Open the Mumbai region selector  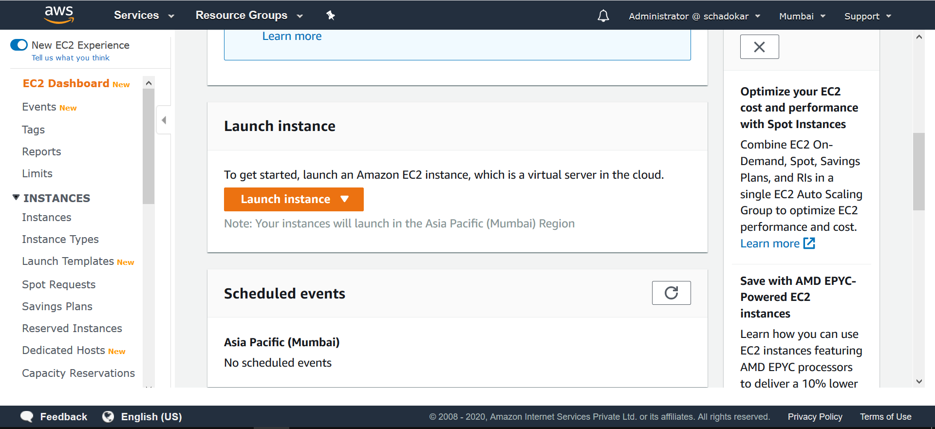pyautogui.click(x=802, y=16)
